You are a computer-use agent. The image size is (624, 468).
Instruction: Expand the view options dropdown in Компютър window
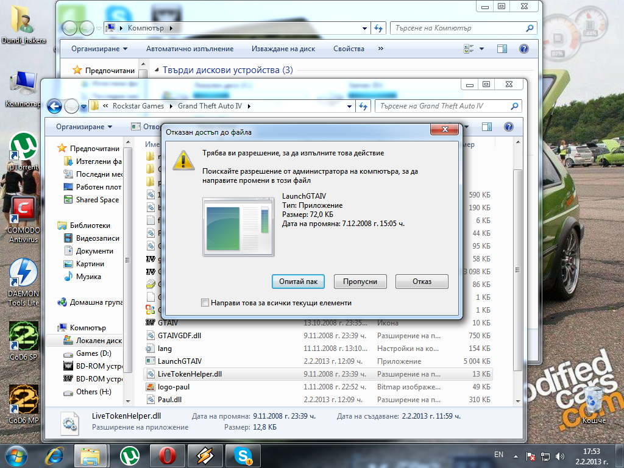(x=481, y=49)
